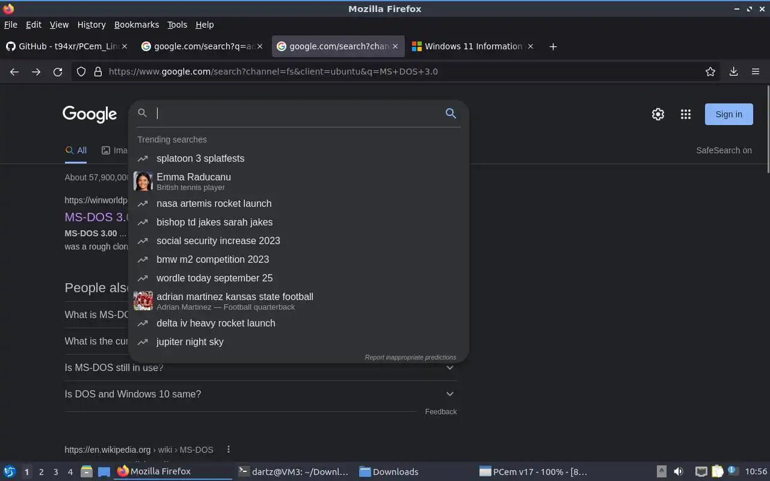Open the three-dot menu of Wikipedia result
The width and height of the screenshot is (770, 481).
point(228,449)
